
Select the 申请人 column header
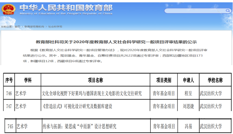(x=188, y=80)
